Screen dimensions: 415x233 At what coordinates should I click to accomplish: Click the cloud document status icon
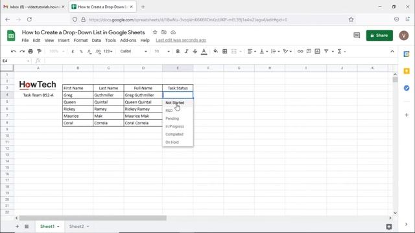coord(173,32)
